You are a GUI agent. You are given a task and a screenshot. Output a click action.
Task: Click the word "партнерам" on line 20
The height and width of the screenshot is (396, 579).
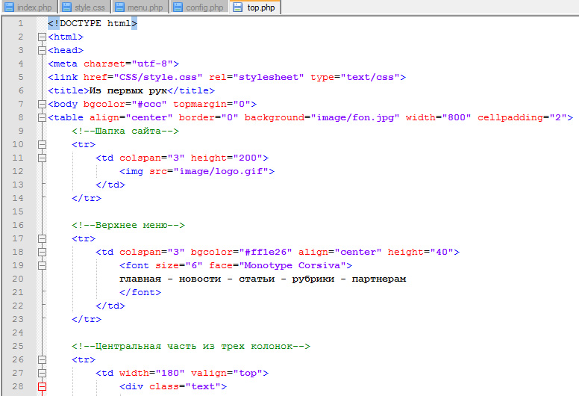[379, 279]
